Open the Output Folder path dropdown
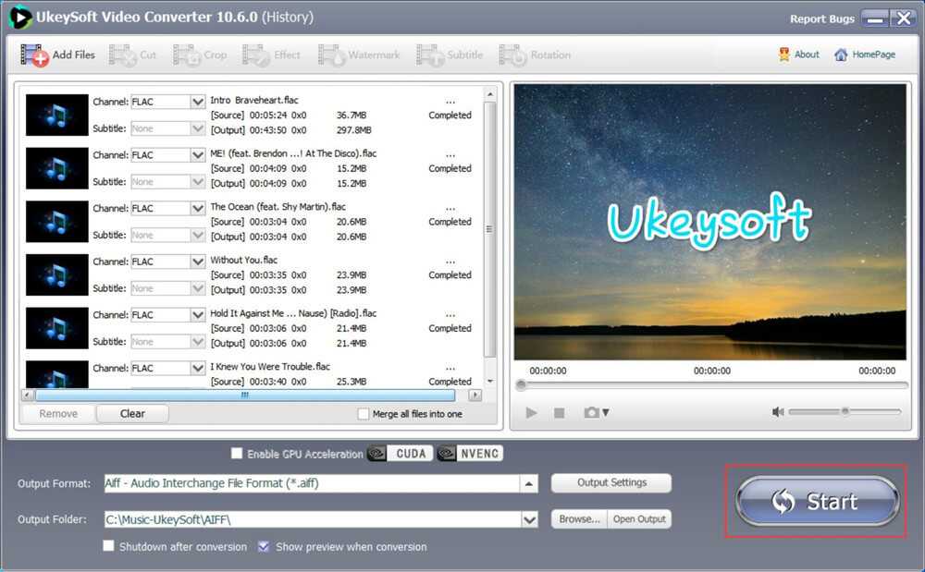This screenshot has width=925, height=572. [x=529, y=519]
